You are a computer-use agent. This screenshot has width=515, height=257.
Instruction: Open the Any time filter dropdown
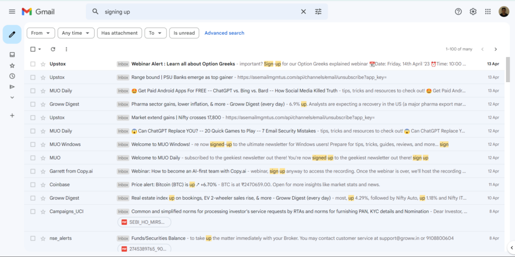click(x=76, y=33)
